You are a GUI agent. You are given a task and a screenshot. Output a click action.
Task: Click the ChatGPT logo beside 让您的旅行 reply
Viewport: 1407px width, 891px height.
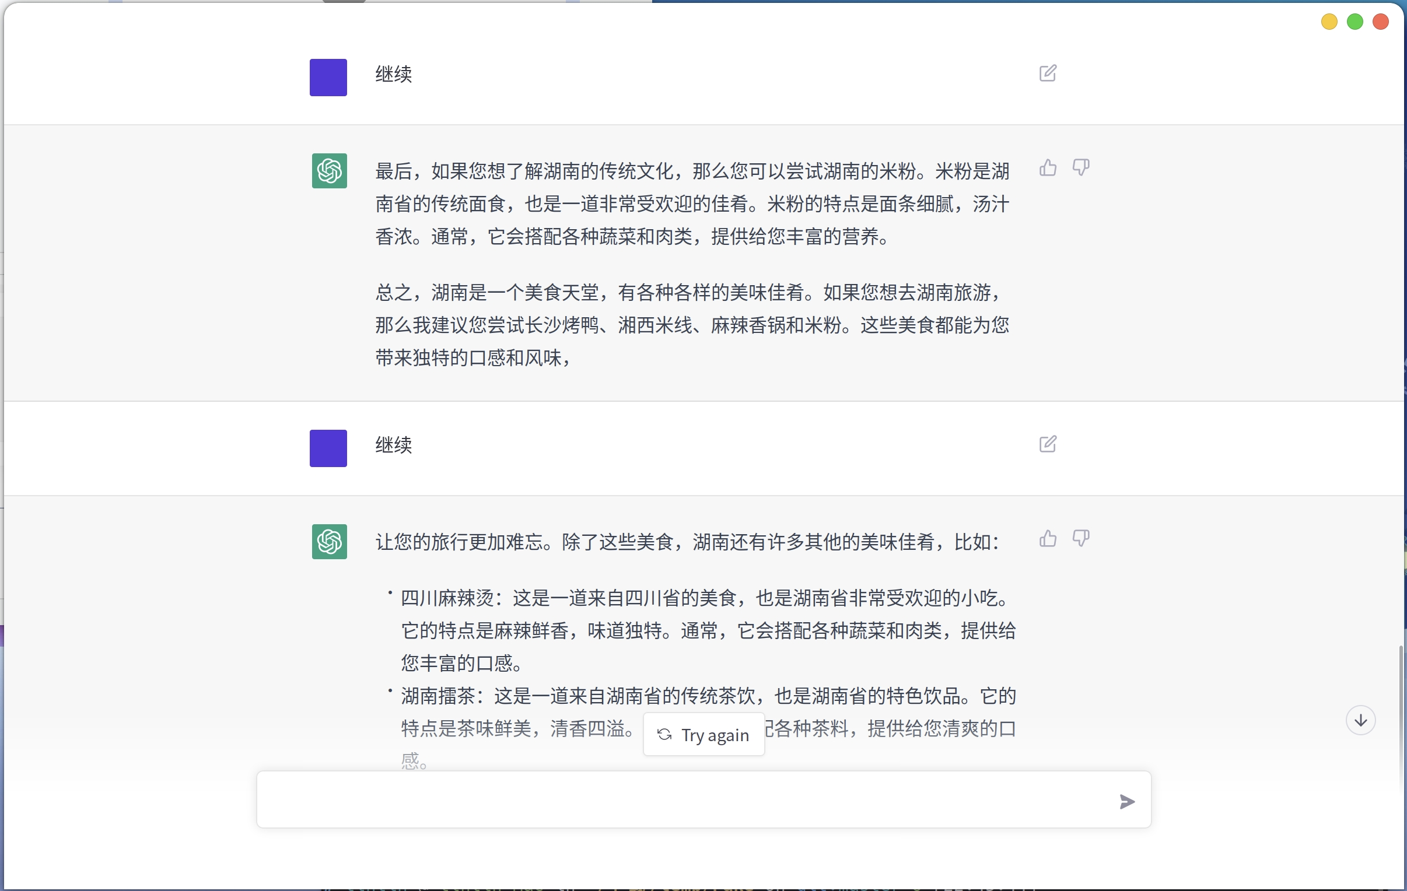(329, 542)
